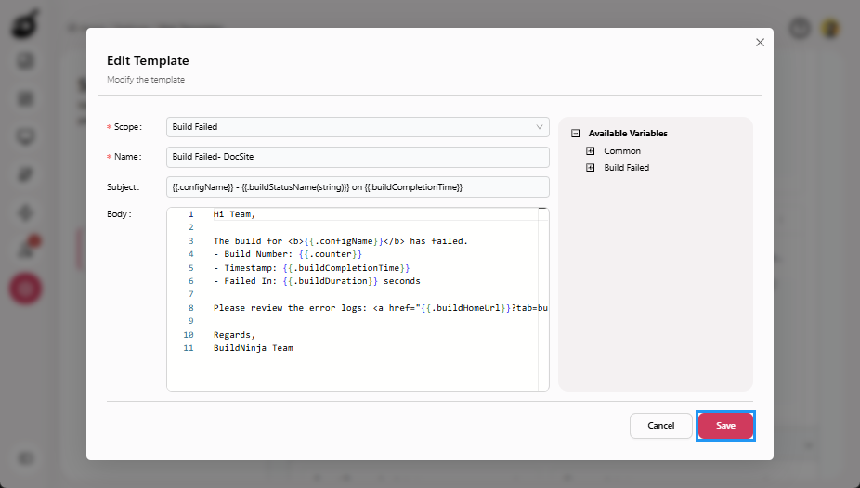Click {{.buildCompletionTime}} variable in body editor
Image resolution: width=860 pixels, height=488 pixels.
click(x=346, y=268)
